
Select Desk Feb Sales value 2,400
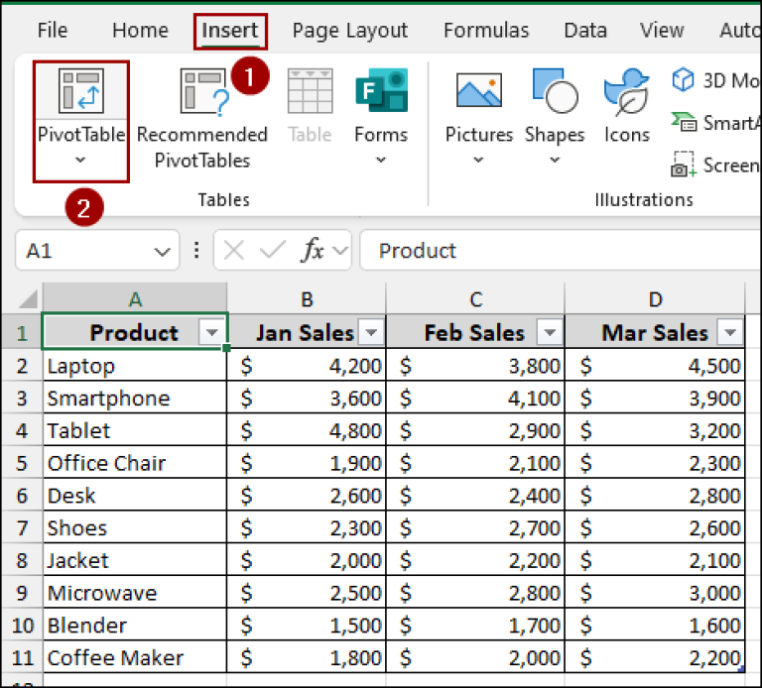[x=476, y=496]
